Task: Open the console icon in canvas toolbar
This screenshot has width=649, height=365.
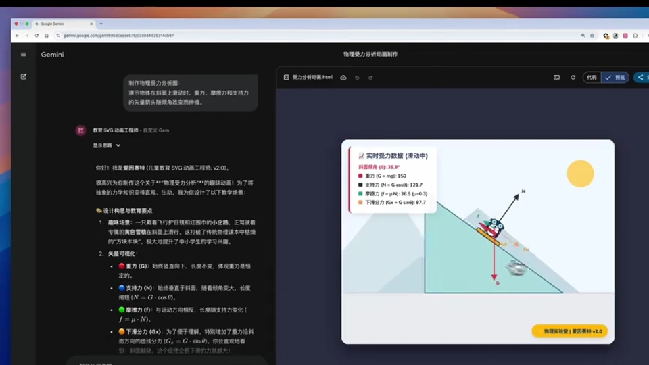Action: pyautogui.click(x=556, y=77)
